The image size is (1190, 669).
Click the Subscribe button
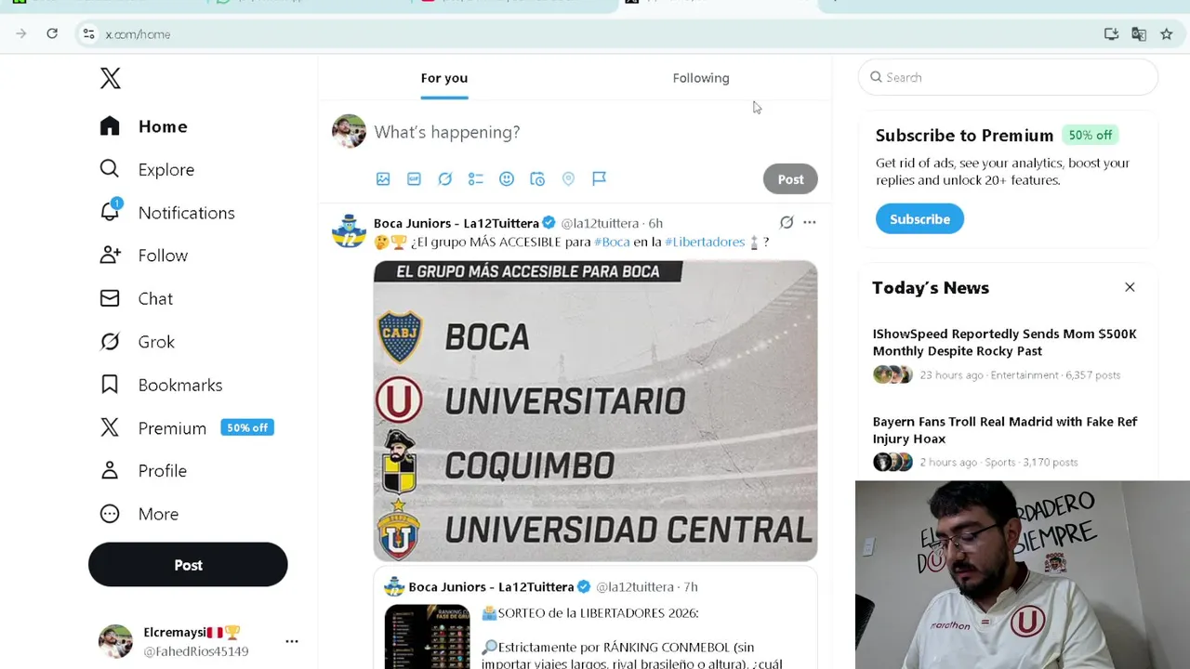tap(919, 219)
